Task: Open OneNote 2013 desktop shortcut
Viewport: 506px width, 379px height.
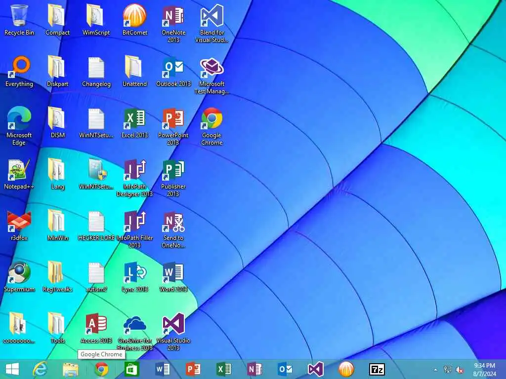Action: tap(173, 24)
